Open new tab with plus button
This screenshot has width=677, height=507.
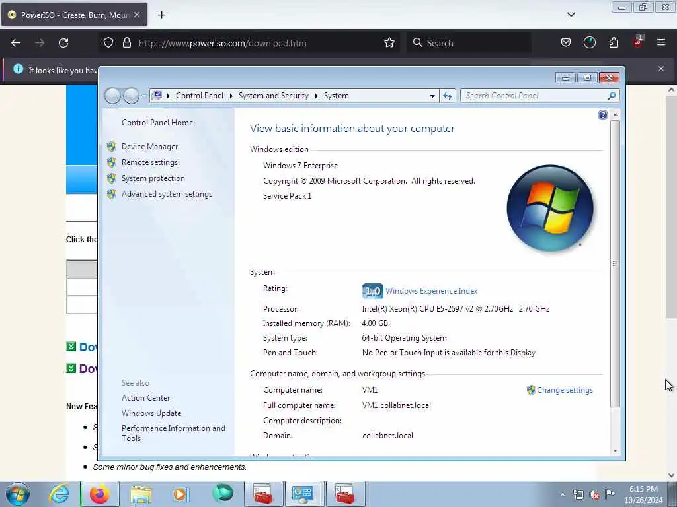(x=161, y=15)
